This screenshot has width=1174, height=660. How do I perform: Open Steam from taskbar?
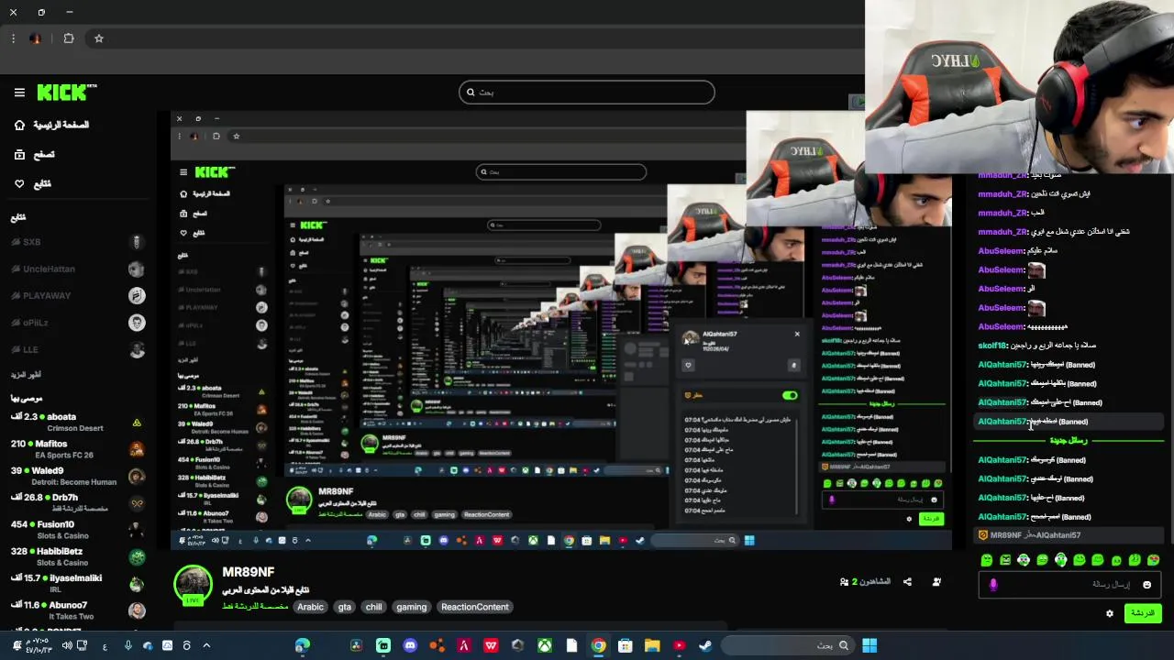click(705, 645)
